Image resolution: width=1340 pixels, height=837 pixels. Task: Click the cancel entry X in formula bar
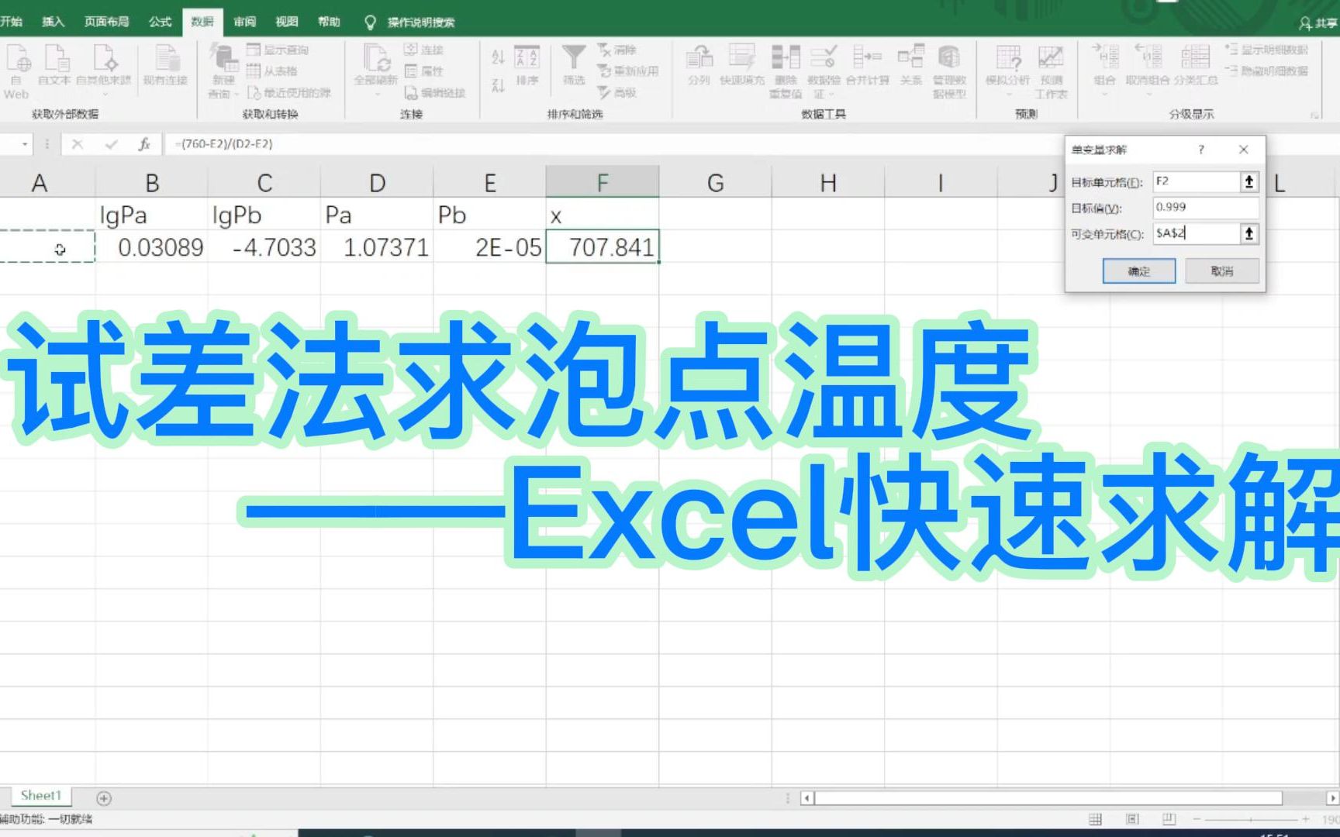point(78,144)
